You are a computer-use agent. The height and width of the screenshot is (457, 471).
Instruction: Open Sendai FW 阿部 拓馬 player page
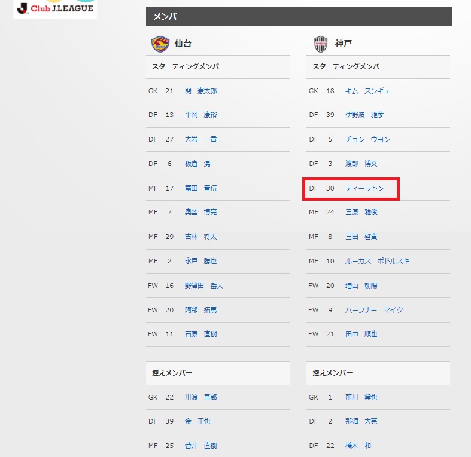[x=200, y=310]
